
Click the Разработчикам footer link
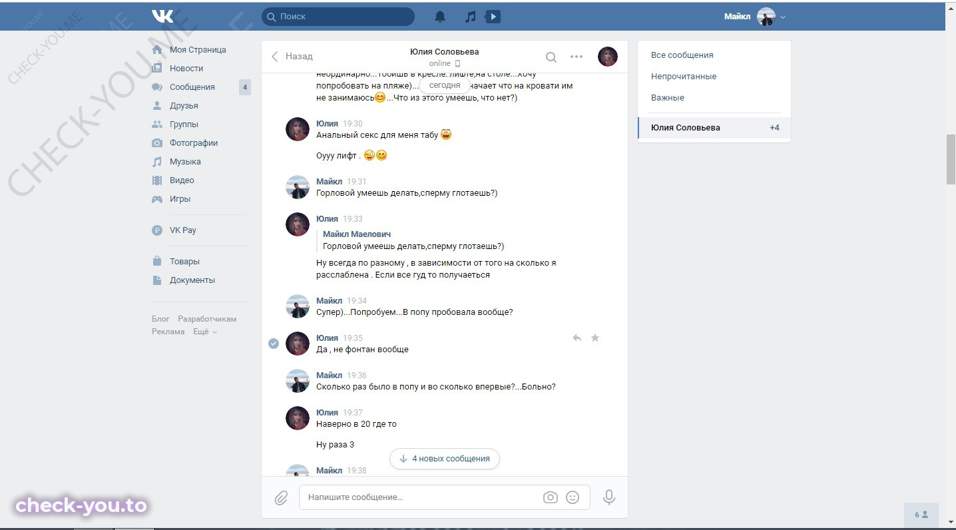pos(207,319)
